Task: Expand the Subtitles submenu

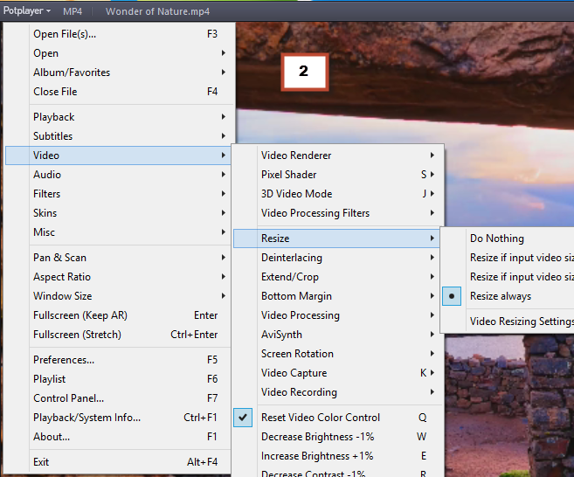Action: 119,136
